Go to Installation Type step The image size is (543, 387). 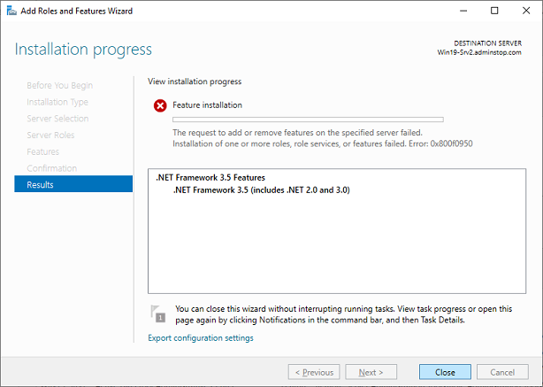pos(57,102)
